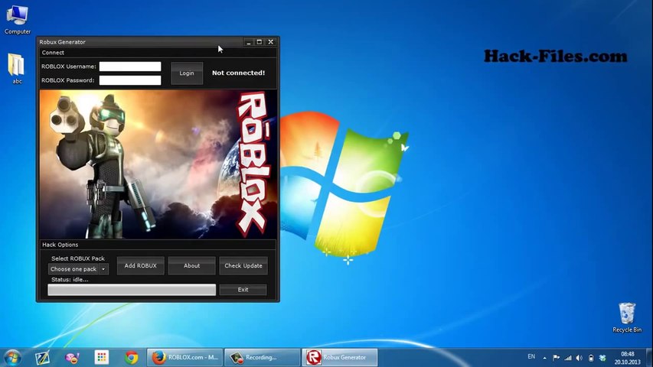Open the clock showing 08:48
This screenshot has width=653, height=367.
[628, 358]
